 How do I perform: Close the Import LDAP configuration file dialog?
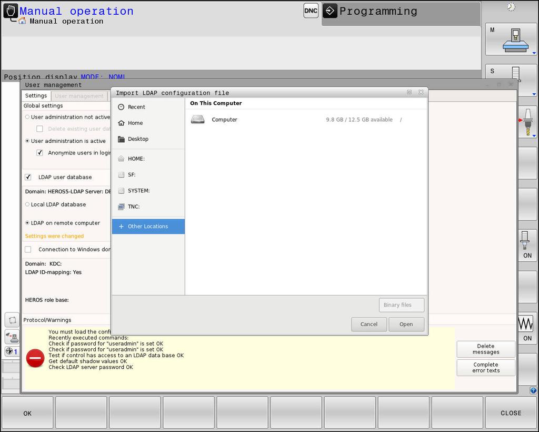tap(421, 92)
